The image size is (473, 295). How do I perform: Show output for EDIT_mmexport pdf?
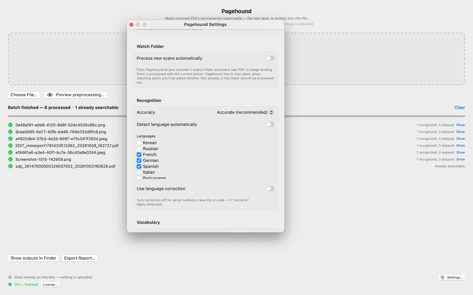coord(460,146)
